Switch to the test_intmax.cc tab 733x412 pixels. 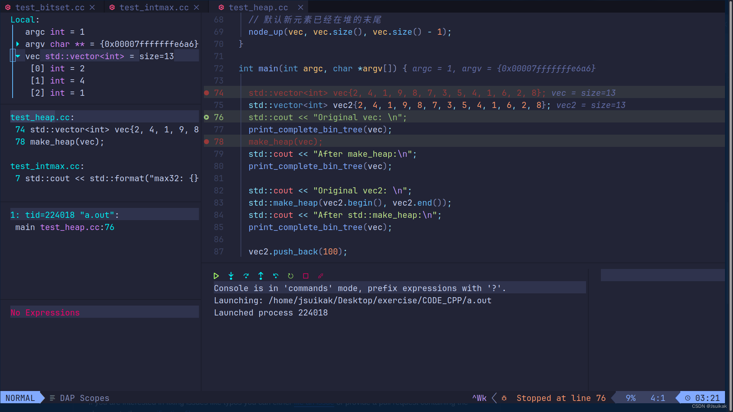point(154,7)
